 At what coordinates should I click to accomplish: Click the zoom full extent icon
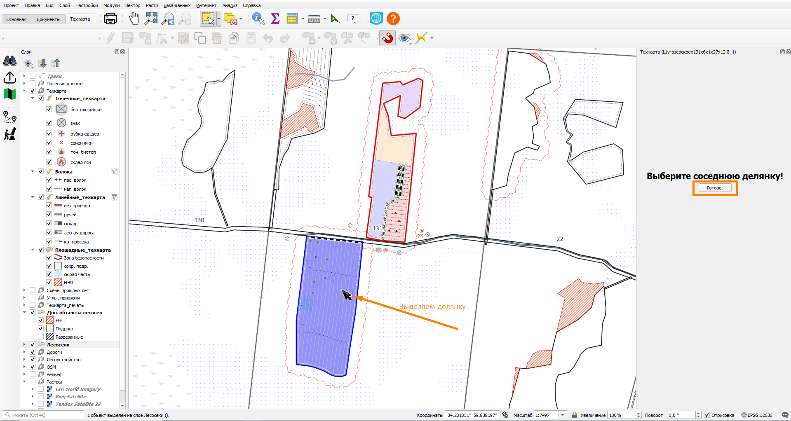(151, 19)
